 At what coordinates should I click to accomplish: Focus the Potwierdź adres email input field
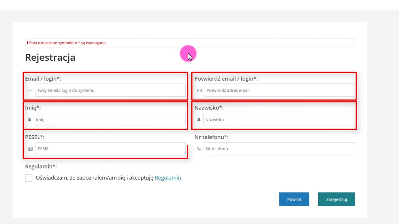279,91
